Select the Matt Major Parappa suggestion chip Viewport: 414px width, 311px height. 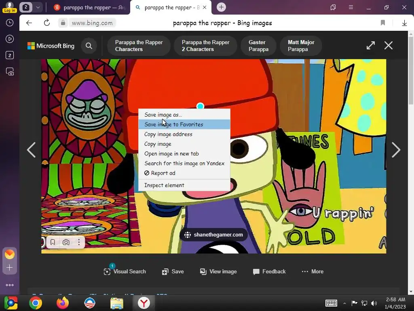(x=301, y=46)
